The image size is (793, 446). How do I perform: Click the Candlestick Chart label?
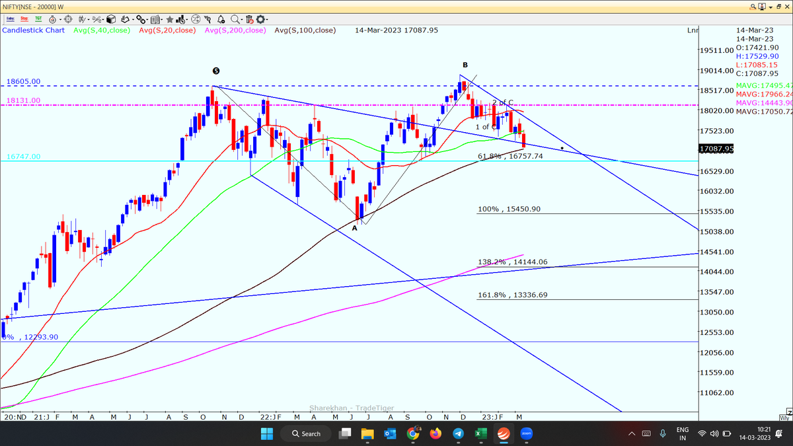coord(33,30)
